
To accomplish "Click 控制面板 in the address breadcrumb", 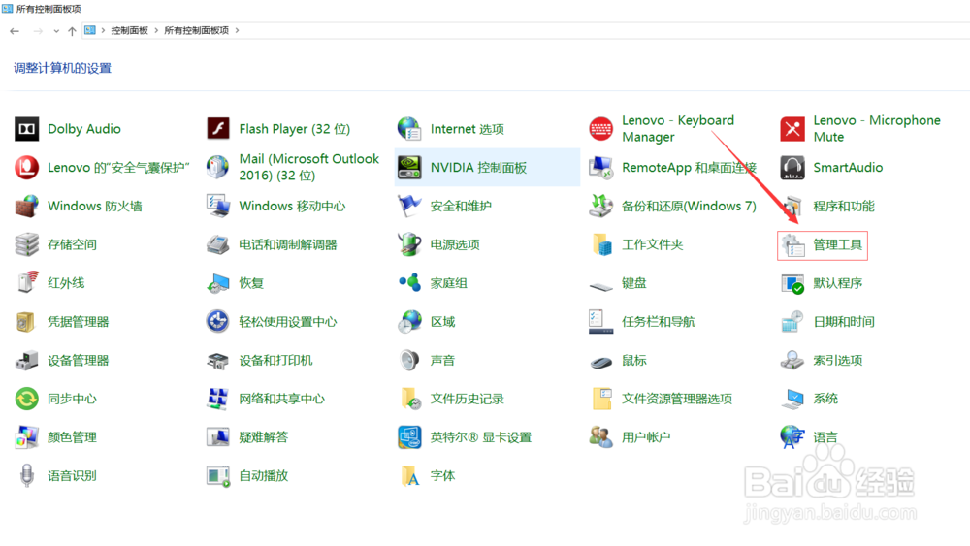I will tap(129, 30).
